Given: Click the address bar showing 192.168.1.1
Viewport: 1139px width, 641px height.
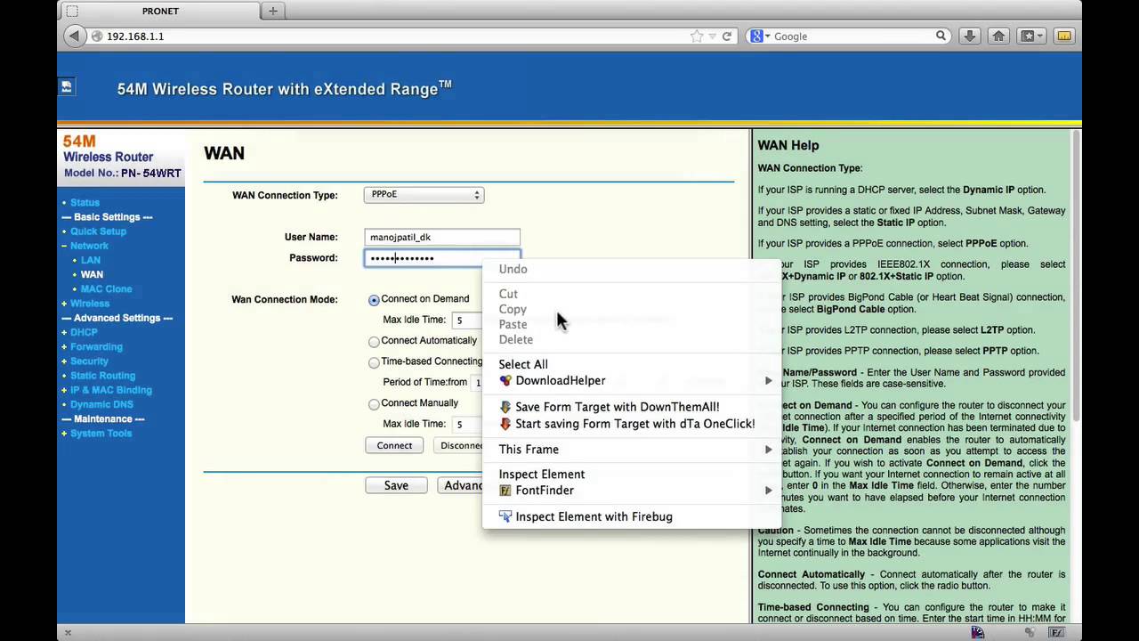Looking at the screenshot, I should point(392,37).
